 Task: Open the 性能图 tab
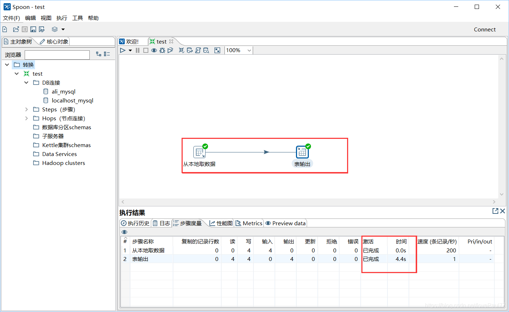(221, 223)
